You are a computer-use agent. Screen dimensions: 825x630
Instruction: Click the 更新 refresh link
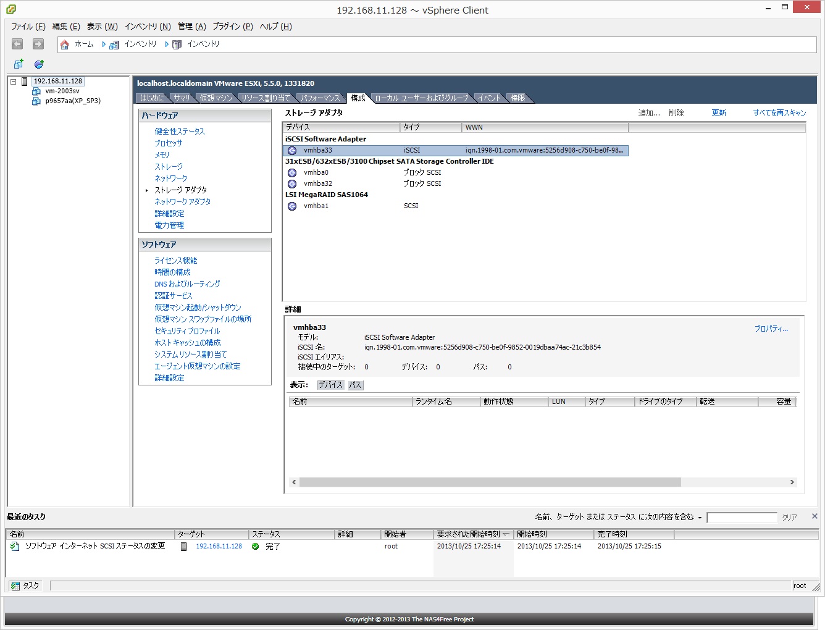tap(719, 113)
